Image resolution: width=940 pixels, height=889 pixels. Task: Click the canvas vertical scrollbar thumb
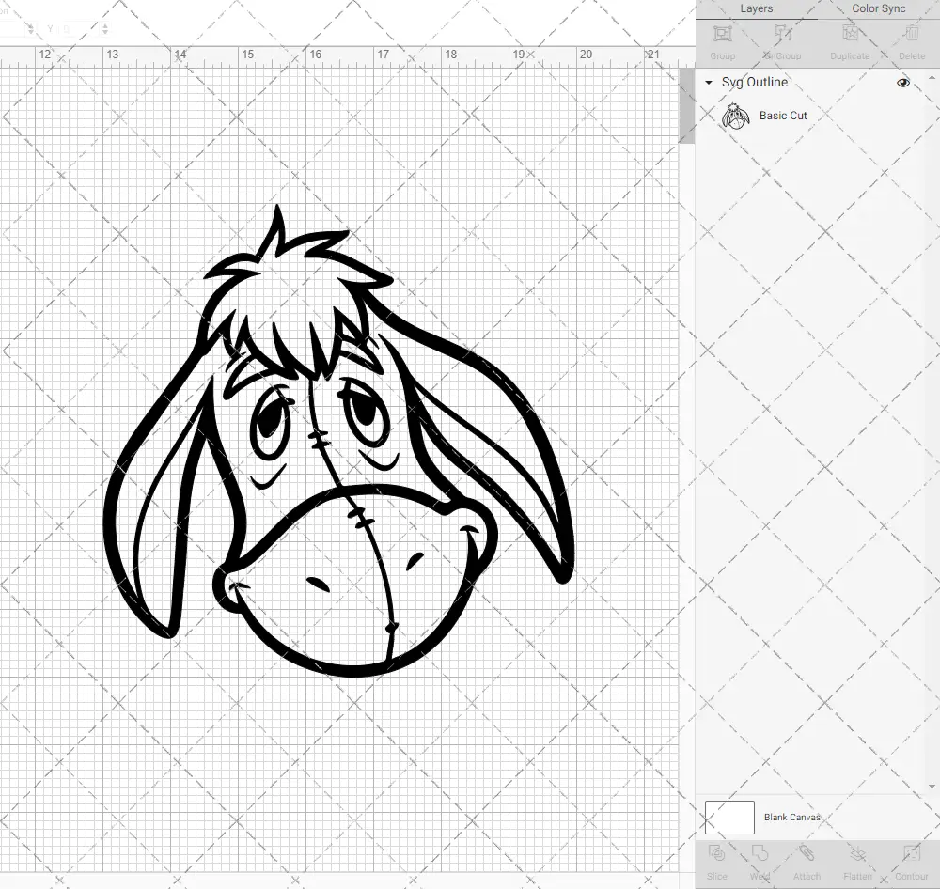point(686,105)
